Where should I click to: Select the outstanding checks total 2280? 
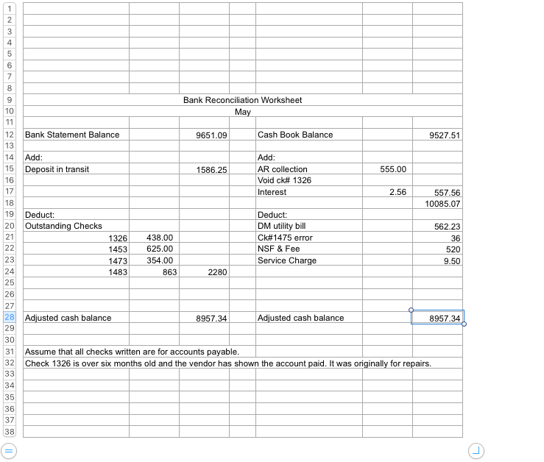[x=204, y=271]
